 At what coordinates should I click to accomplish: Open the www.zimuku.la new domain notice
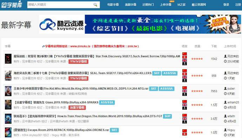[91, 46]
